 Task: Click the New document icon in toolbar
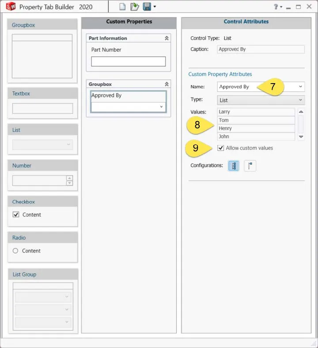tap(123, 7)
